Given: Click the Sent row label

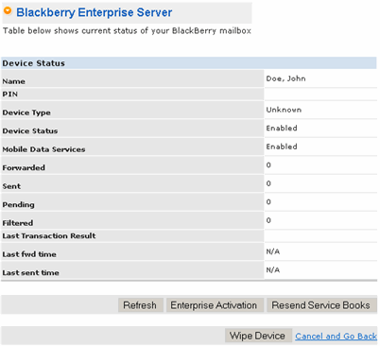Looking at the screenshot, I should click(x=11, y=186).
